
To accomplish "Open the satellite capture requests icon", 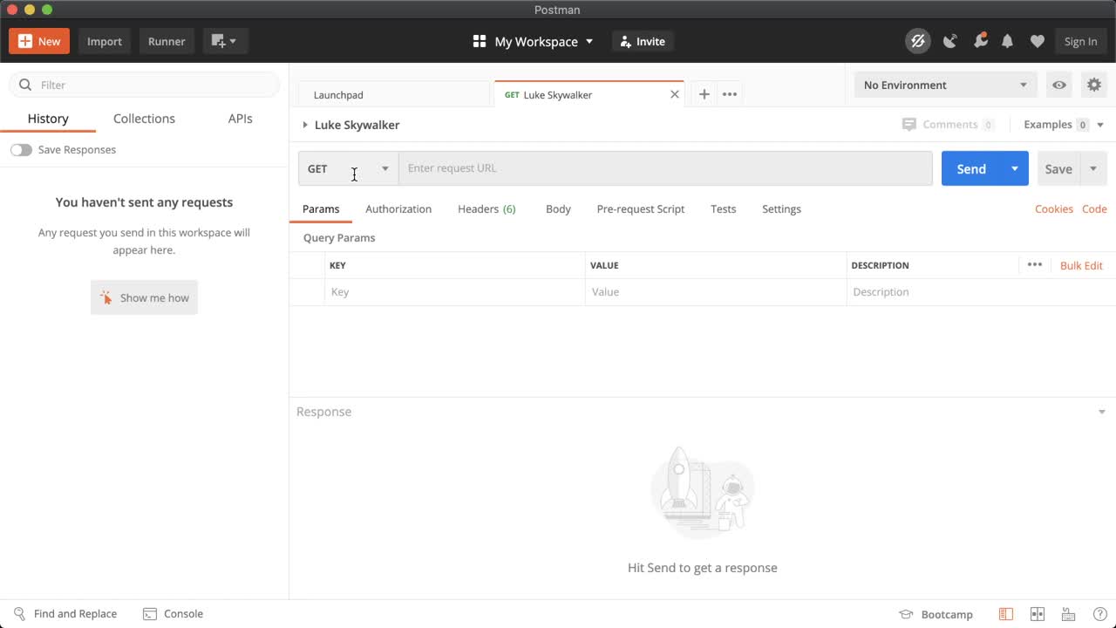I will coord(949,41).
